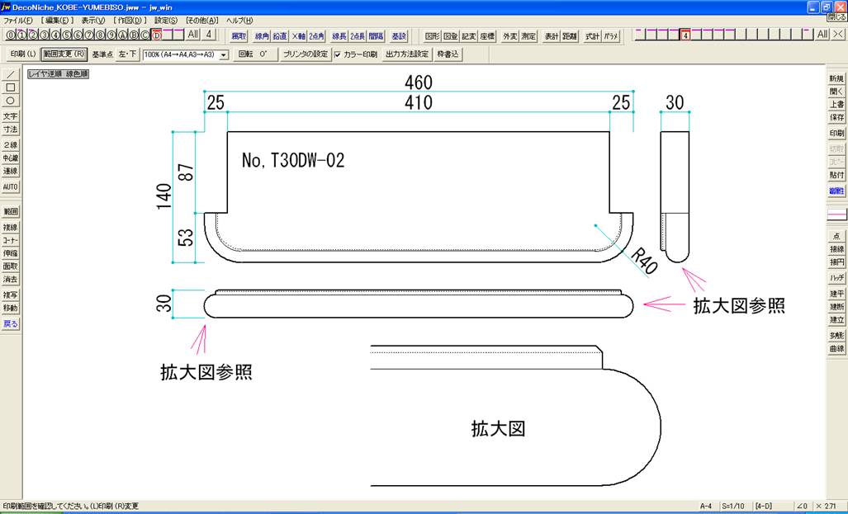848x514 pixels.
Task: Toggle layer 5 in the layer bar
Action: point(67,35)
